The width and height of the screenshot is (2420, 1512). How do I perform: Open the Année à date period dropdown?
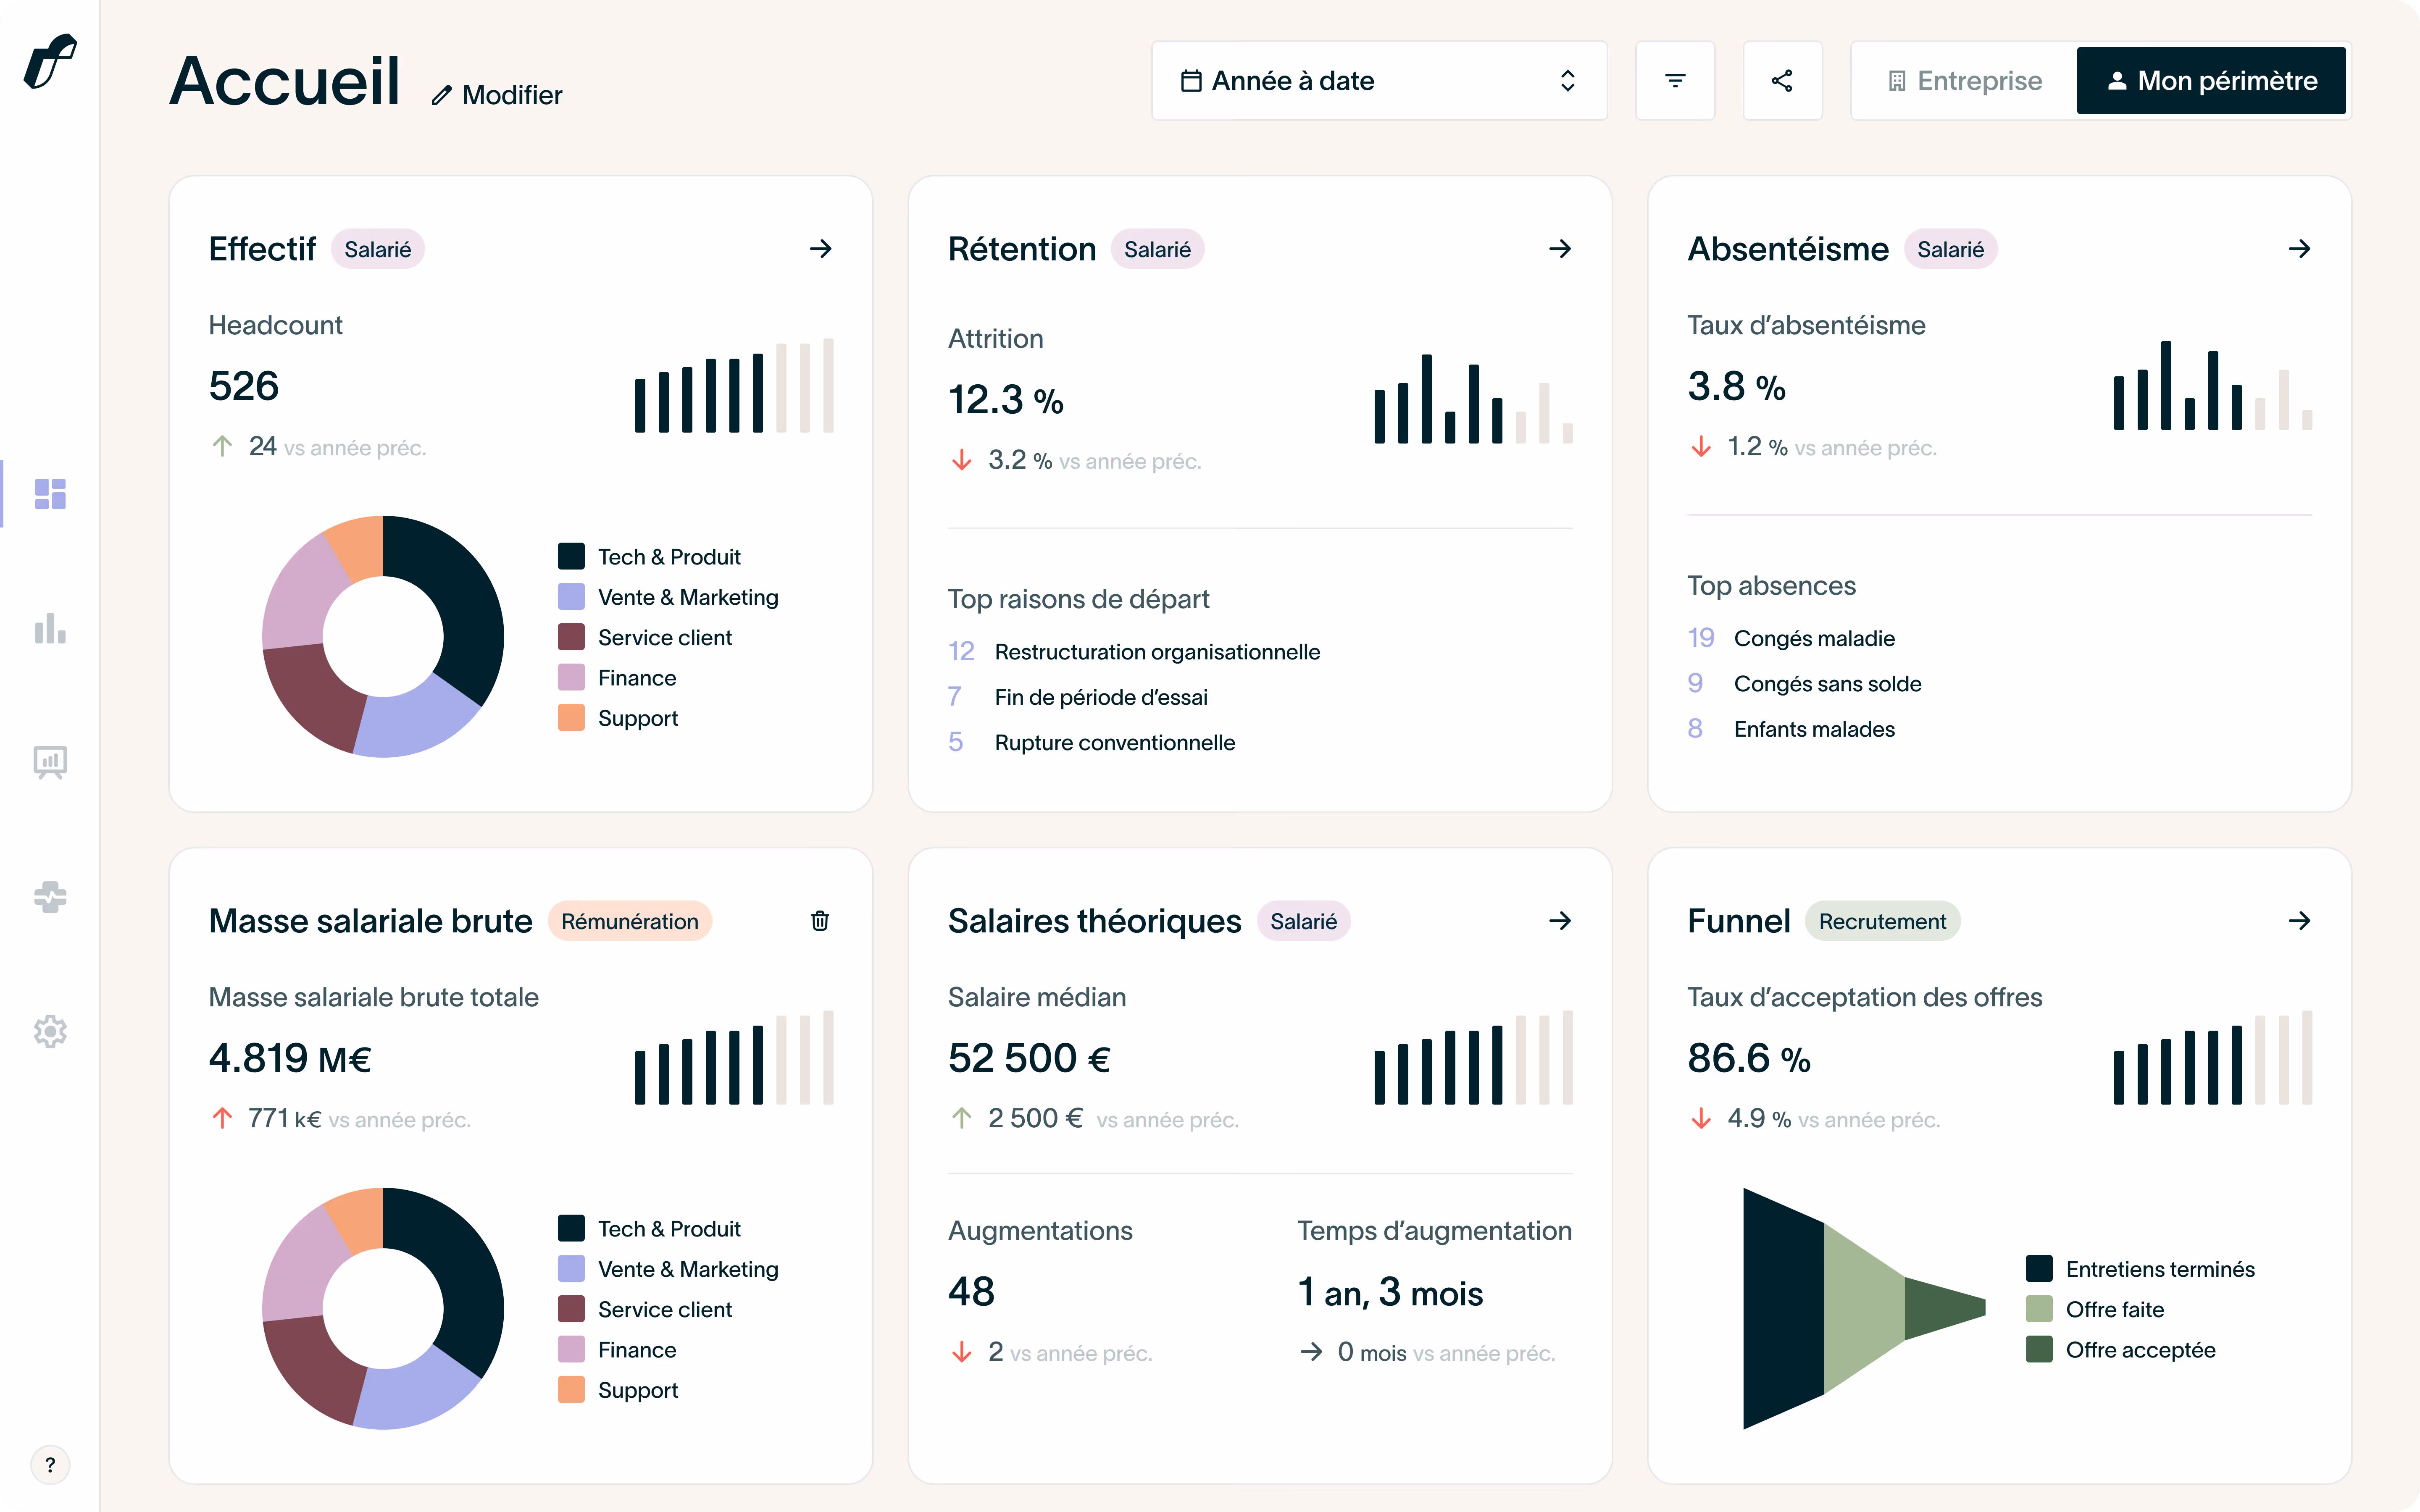coord(1378,81)
